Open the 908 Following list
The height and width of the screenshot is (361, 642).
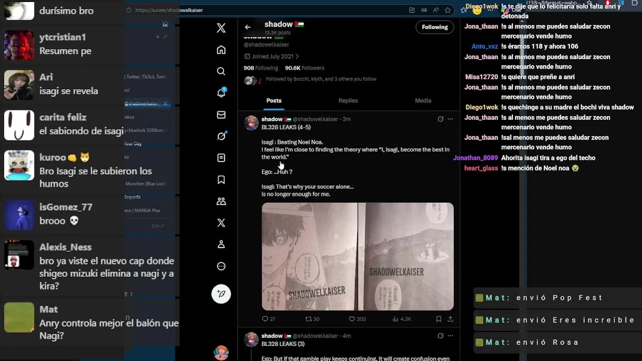coord(261,68)
